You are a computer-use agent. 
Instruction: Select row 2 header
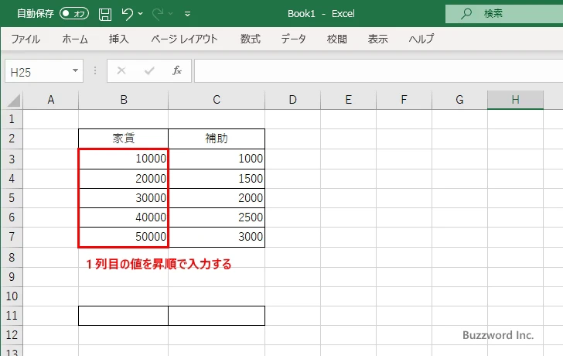pyautogui.click(x=12, y=139)
